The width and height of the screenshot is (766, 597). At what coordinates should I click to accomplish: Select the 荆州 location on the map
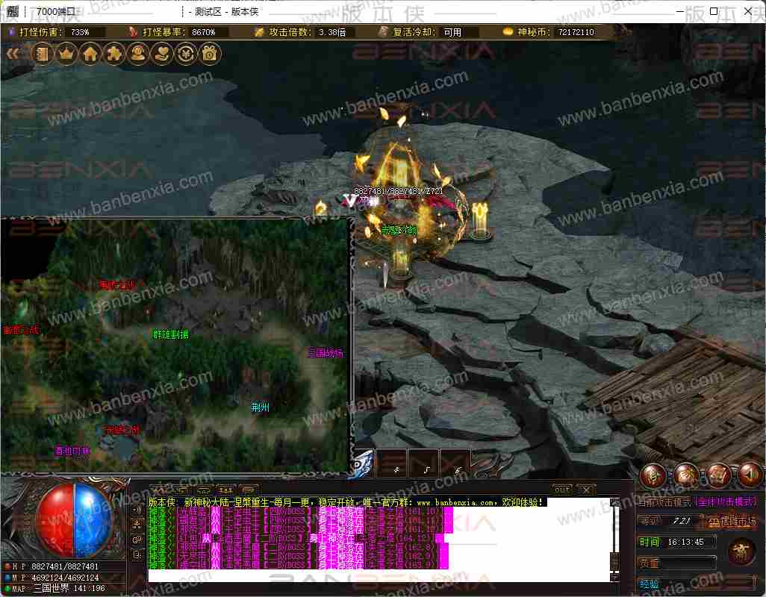pyautogui.click(x=260, y=407)
